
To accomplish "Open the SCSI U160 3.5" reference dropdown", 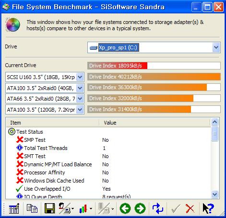I will click(80, 77).
